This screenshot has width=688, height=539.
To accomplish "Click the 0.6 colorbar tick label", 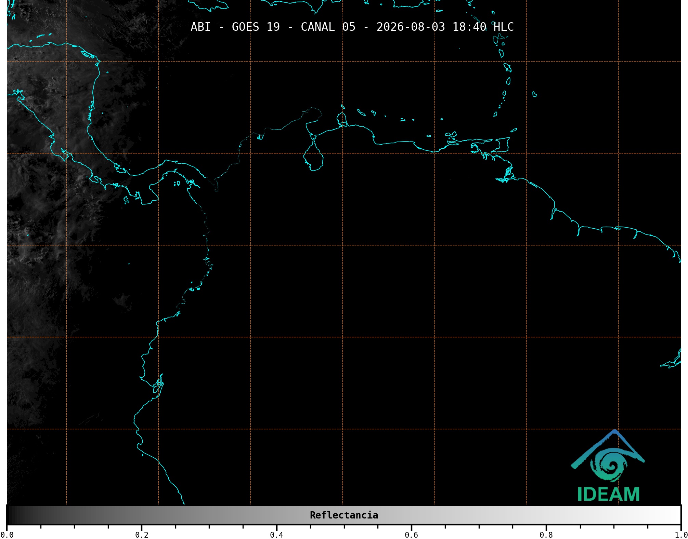I will point(411,535).
